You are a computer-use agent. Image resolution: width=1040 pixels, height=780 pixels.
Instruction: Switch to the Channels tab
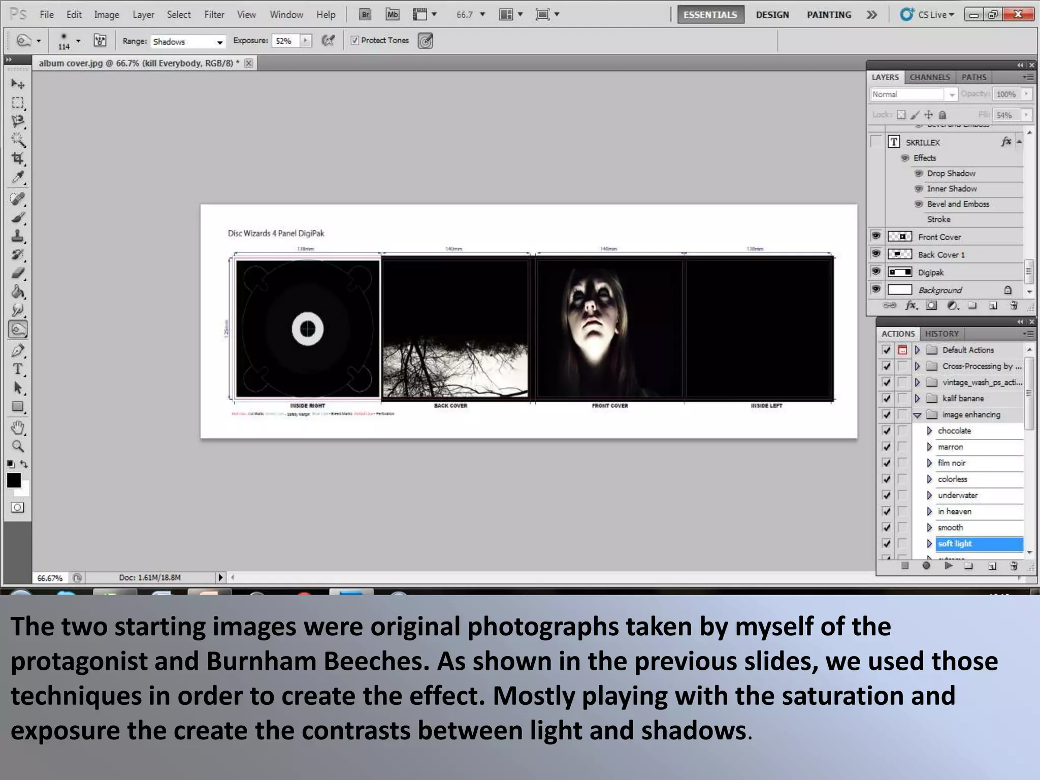coord(929,77)
